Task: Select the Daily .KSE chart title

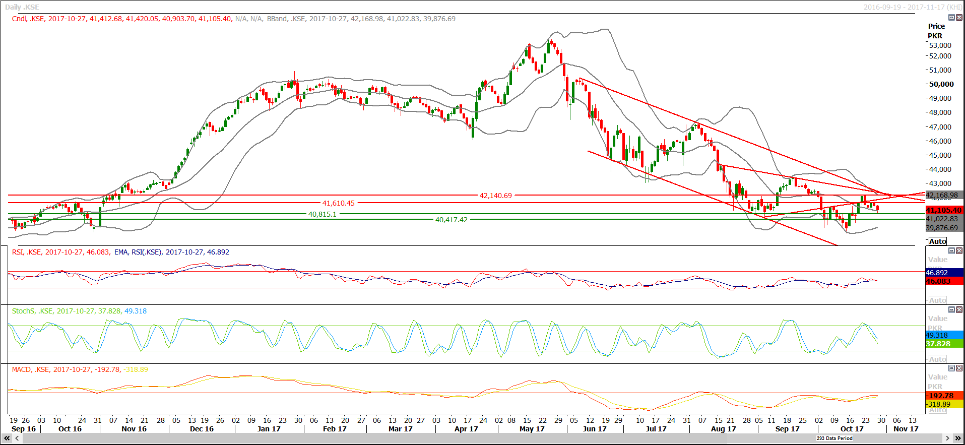Action: pyautogui.click(x=22, y=7)
